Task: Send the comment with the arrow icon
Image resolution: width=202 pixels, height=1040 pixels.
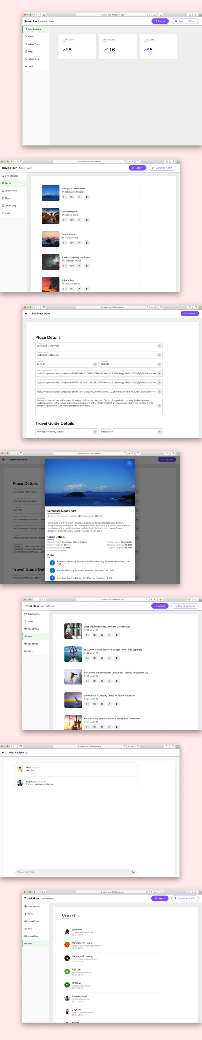Action: tap(133, 873)
